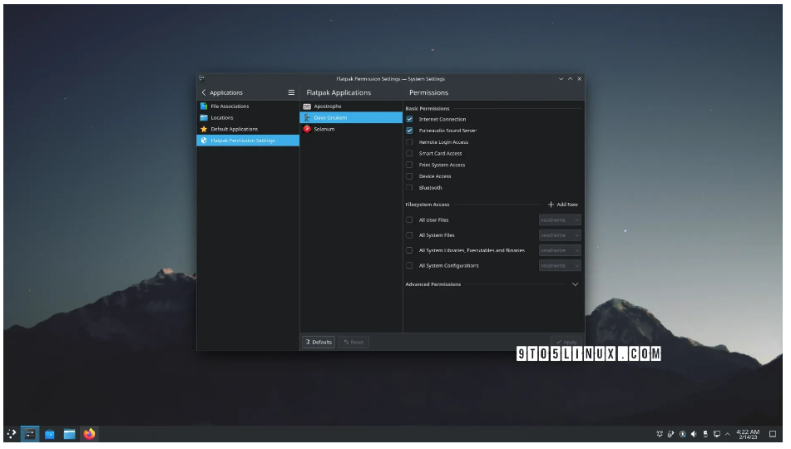Select Dave Gnukem in Flatpak Applications list

351,117
